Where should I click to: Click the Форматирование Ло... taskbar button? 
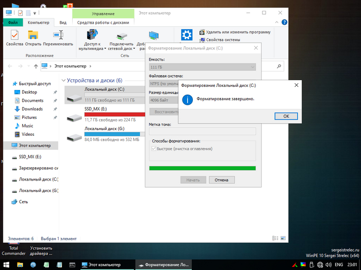[x=163, y=265]
